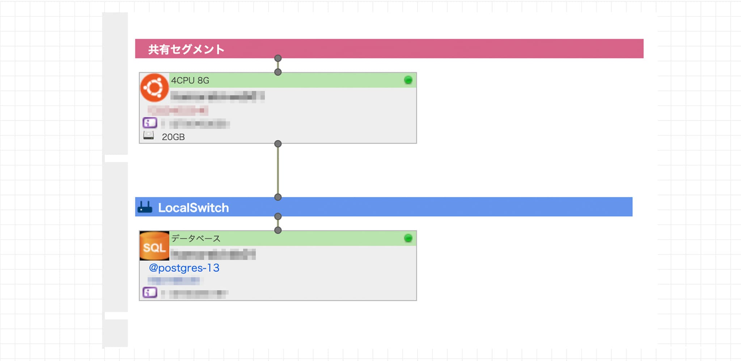Select connector node at bottom of Ubuntu server
Screen dimensions: 741x361
coord(278,144)
